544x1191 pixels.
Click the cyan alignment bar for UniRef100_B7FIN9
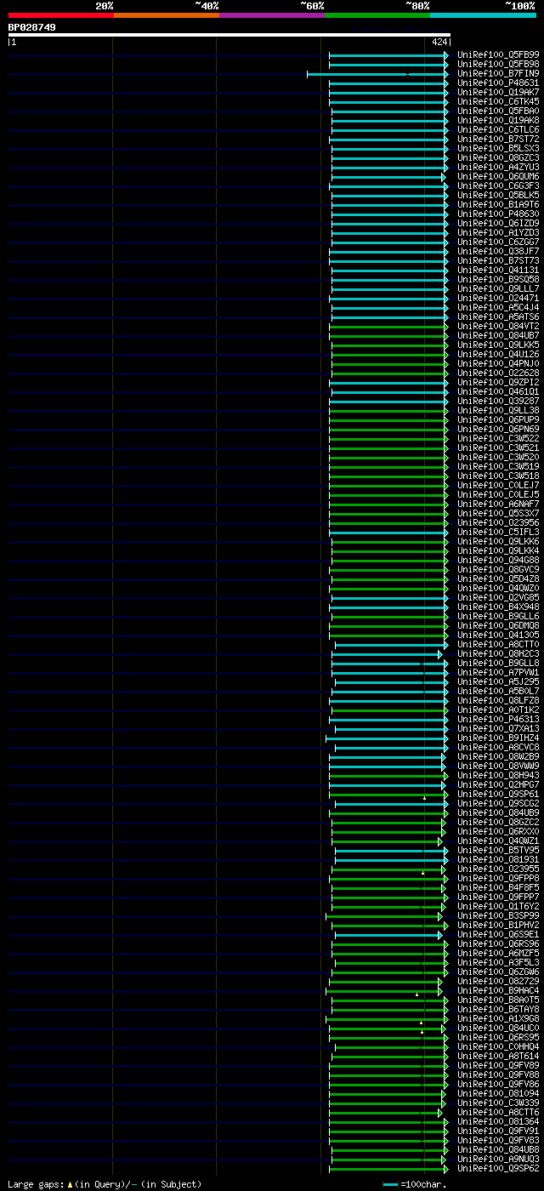click(377, 74)
